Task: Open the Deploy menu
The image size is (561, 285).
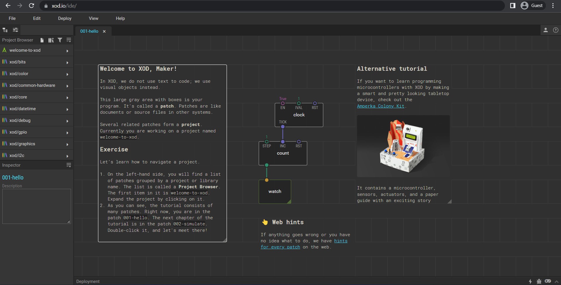Action: click(65, 18)
